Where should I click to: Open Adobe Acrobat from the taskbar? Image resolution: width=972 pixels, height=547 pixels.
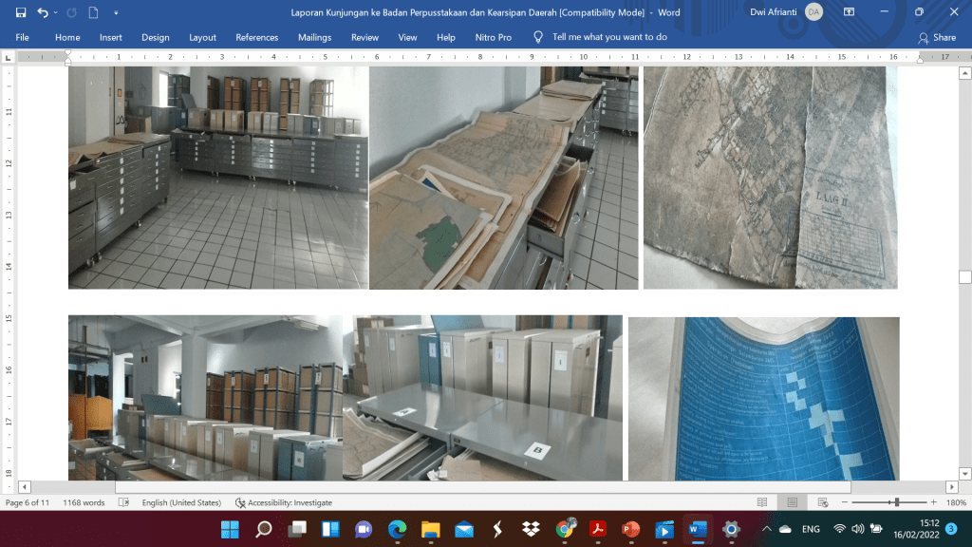pos(598,529)
